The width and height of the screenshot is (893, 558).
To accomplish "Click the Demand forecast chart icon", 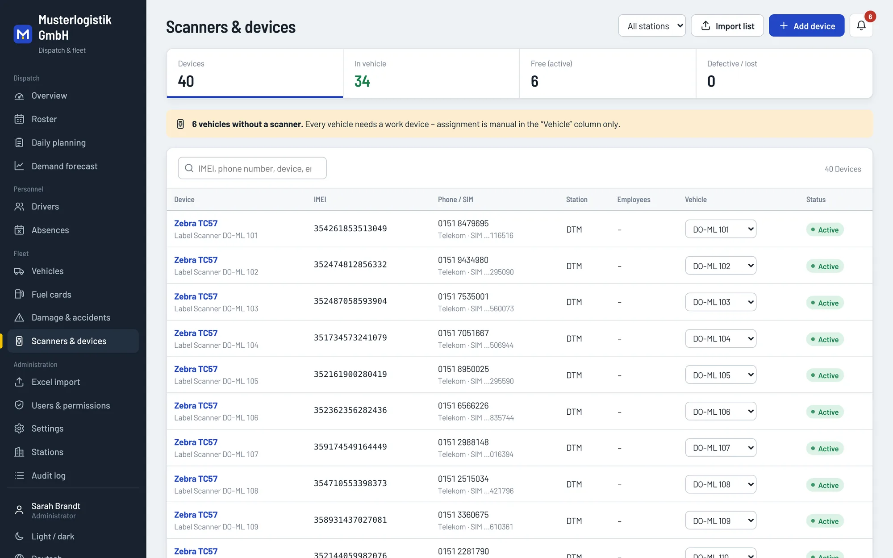I will (x=19, y=166).
